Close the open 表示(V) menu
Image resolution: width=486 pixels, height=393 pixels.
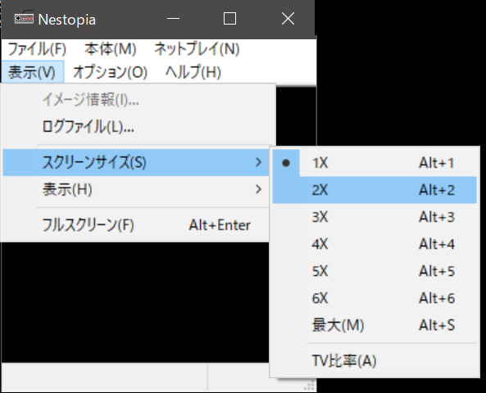[32, 72]
